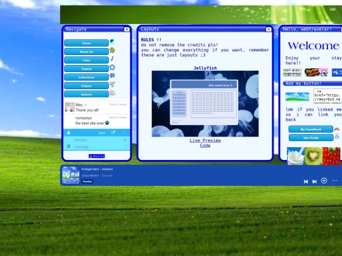Click the refresh circle icon in Cbox bar
This screenshot has height=256, width=342.
(125, 132)
